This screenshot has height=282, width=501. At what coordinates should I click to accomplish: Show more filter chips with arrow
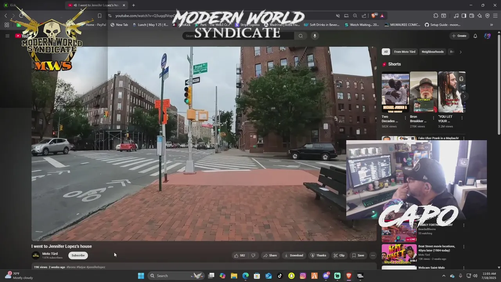460,52
